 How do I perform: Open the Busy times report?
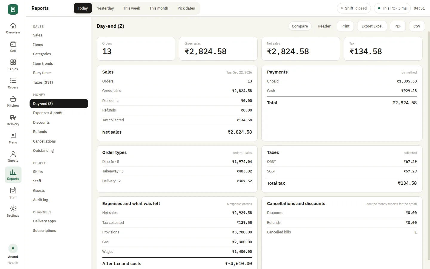point(59,73)
